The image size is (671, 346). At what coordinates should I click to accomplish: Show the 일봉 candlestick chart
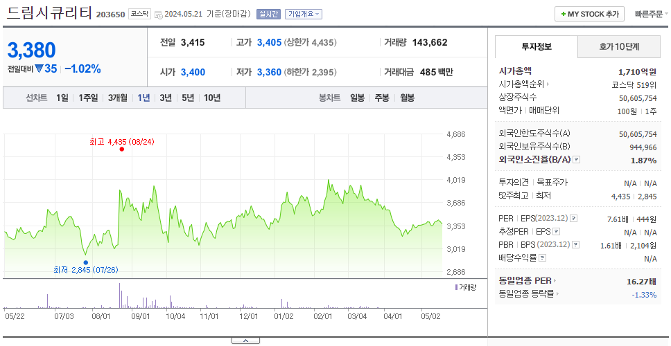(357, 98)
